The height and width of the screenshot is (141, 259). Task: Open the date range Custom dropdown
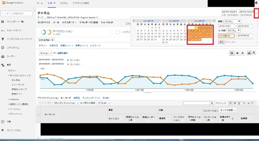click(x=232, y=21)
